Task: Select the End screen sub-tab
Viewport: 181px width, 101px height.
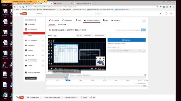Action: 52,24
